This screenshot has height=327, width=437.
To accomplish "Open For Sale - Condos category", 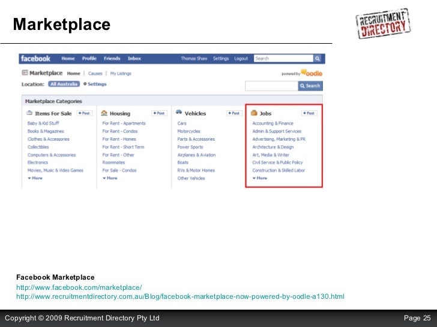I will coord(119,170).
